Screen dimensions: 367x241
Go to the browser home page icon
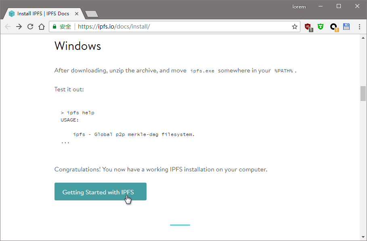pyautogui.click(x=42, y=27)
